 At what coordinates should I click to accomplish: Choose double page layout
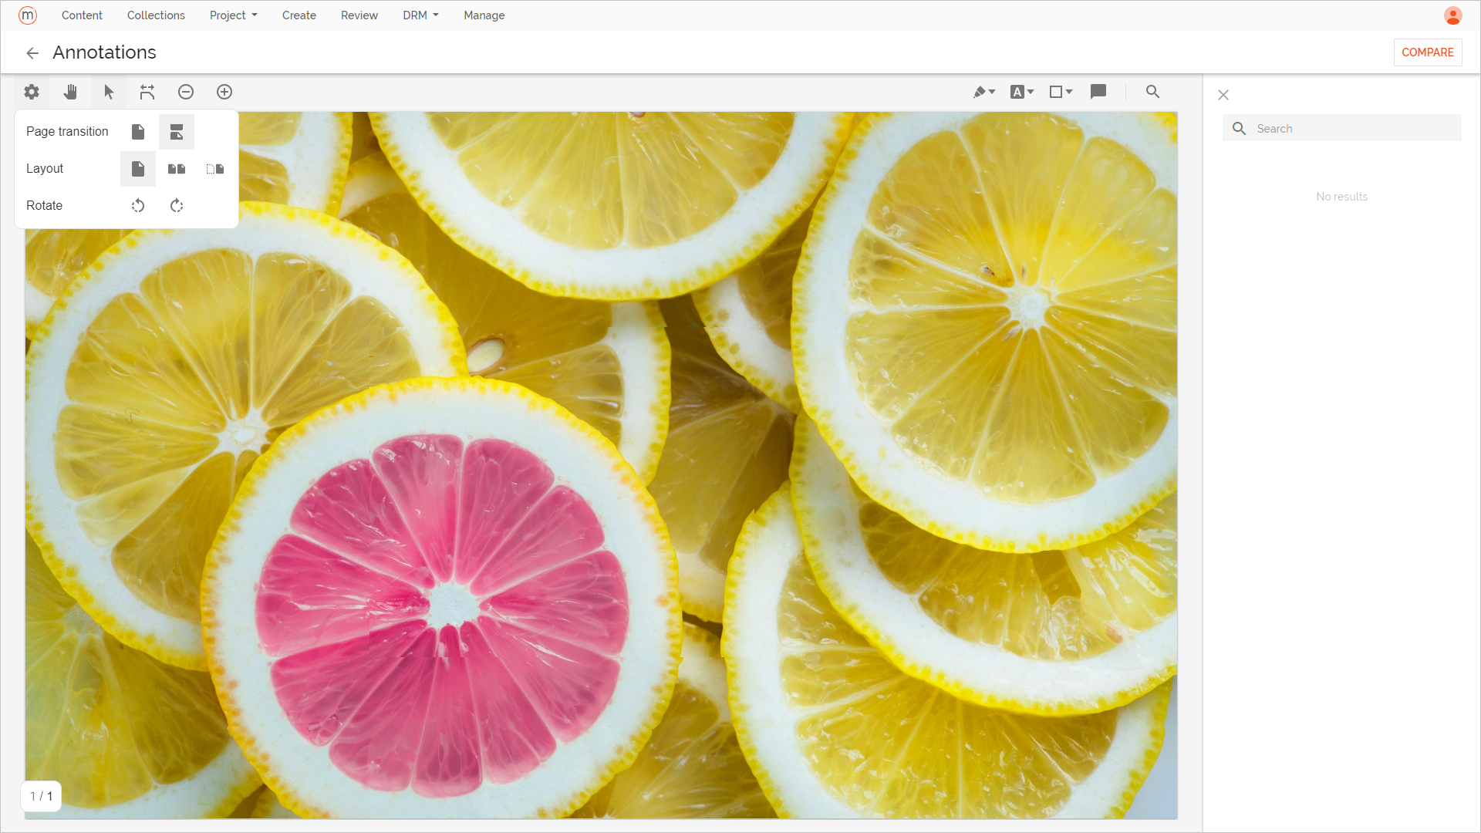click(x=177, y=169)
